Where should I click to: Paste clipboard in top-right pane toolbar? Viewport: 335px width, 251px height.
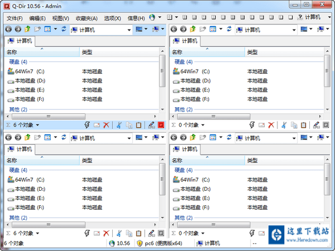tap(303, 125)
